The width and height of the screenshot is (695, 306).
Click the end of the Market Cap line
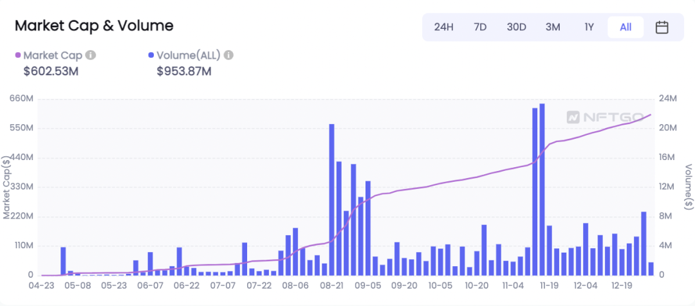coord(650,114)
